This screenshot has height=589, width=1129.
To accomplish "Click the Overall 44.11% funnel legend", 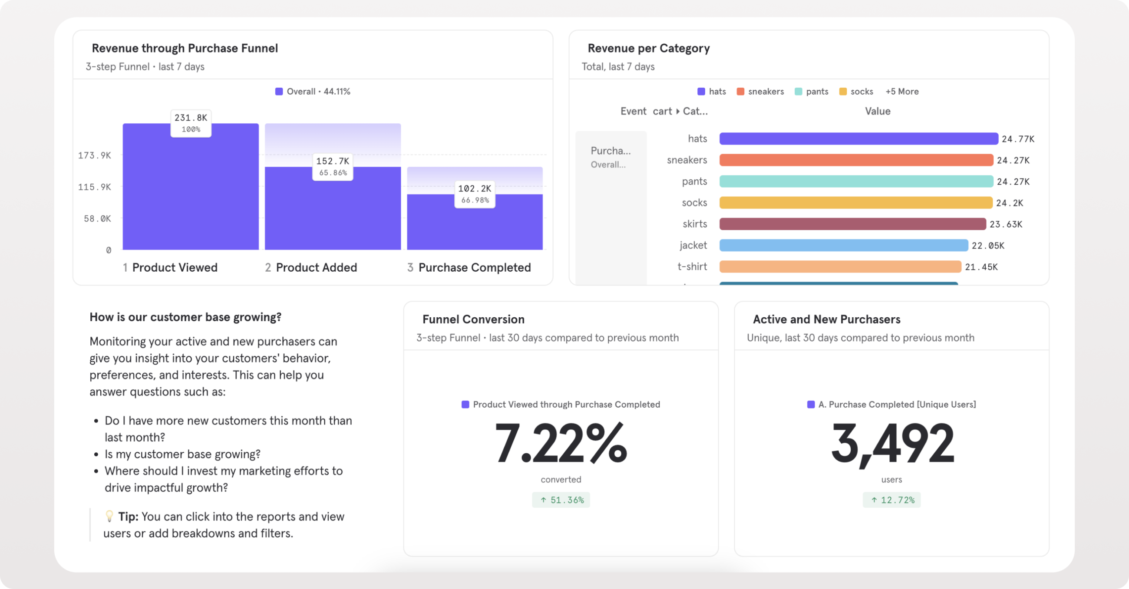I will point(313,91).
